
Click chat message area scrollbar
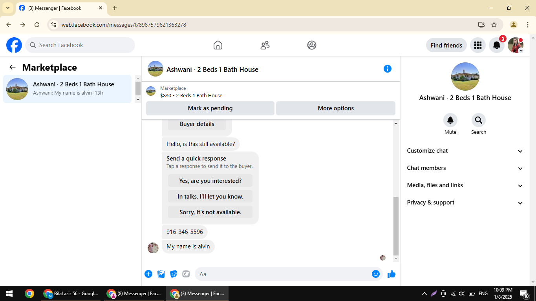click(396, 226)
